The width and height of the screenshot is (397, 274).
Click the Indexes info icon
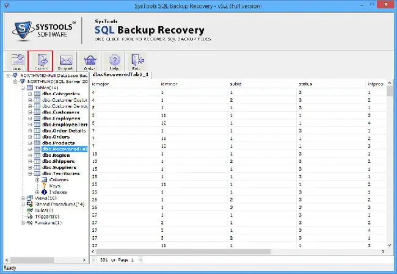(x=45, y=192)
